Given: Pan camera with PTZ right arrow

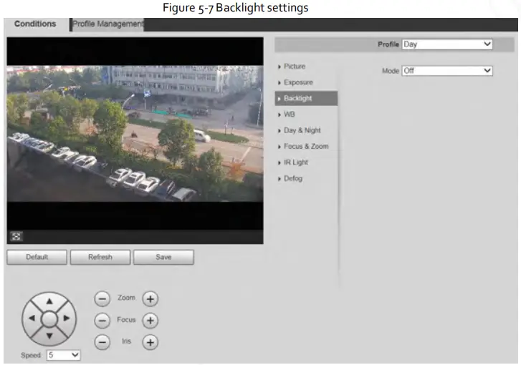Looking at the screenshot, I should point(67,318).
